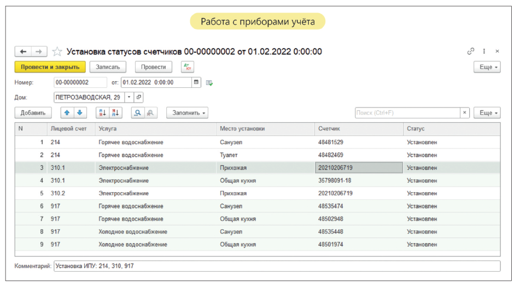Move selected row down with blue arrow
Screen dimensions: 520x286
pyautogui.click(x=80, y=112)
